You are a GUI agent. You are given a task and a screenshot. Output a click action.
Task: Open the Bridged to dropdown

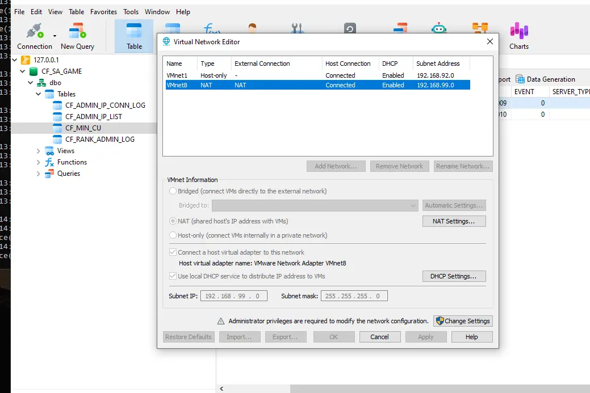pyautogui.click(x=315, y=205)
